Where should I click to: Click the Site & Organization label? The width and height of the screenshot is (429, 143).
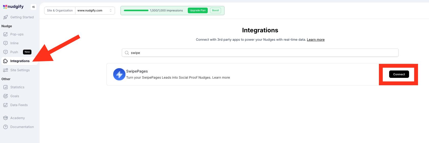pyautogui.click(x=60, y=10)
